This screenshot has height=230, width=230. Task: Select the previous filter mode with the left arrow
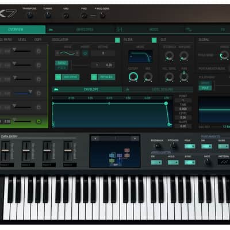(131, 56)
